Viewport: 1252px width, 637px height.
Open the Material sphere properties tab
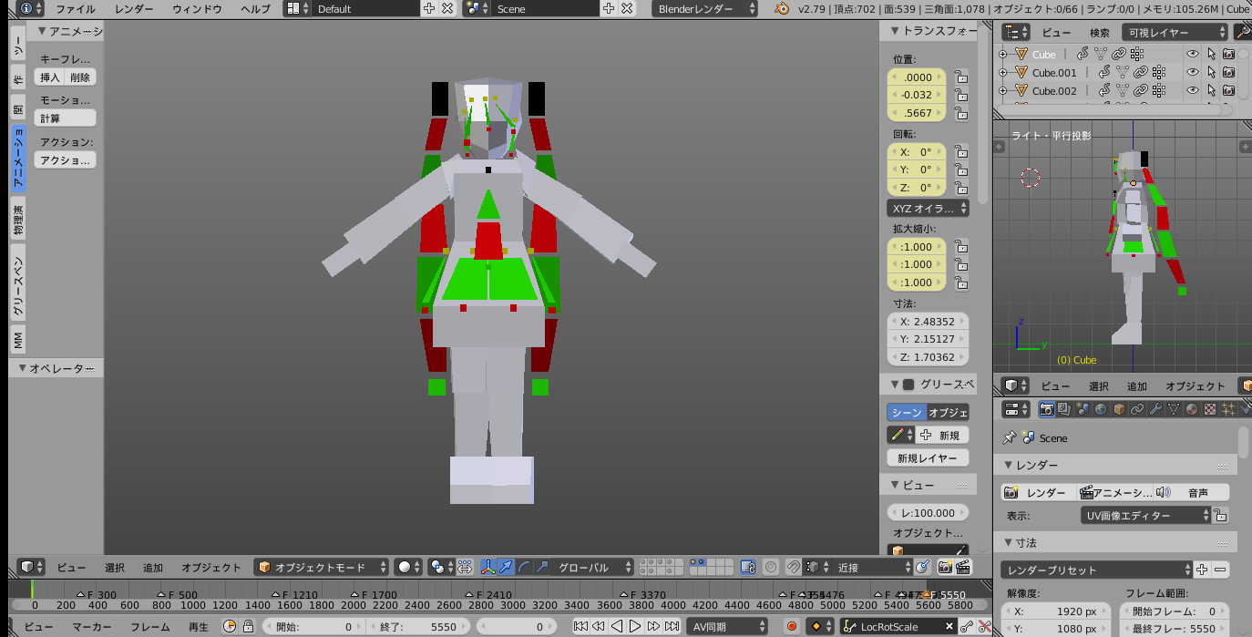point(1192,409)
